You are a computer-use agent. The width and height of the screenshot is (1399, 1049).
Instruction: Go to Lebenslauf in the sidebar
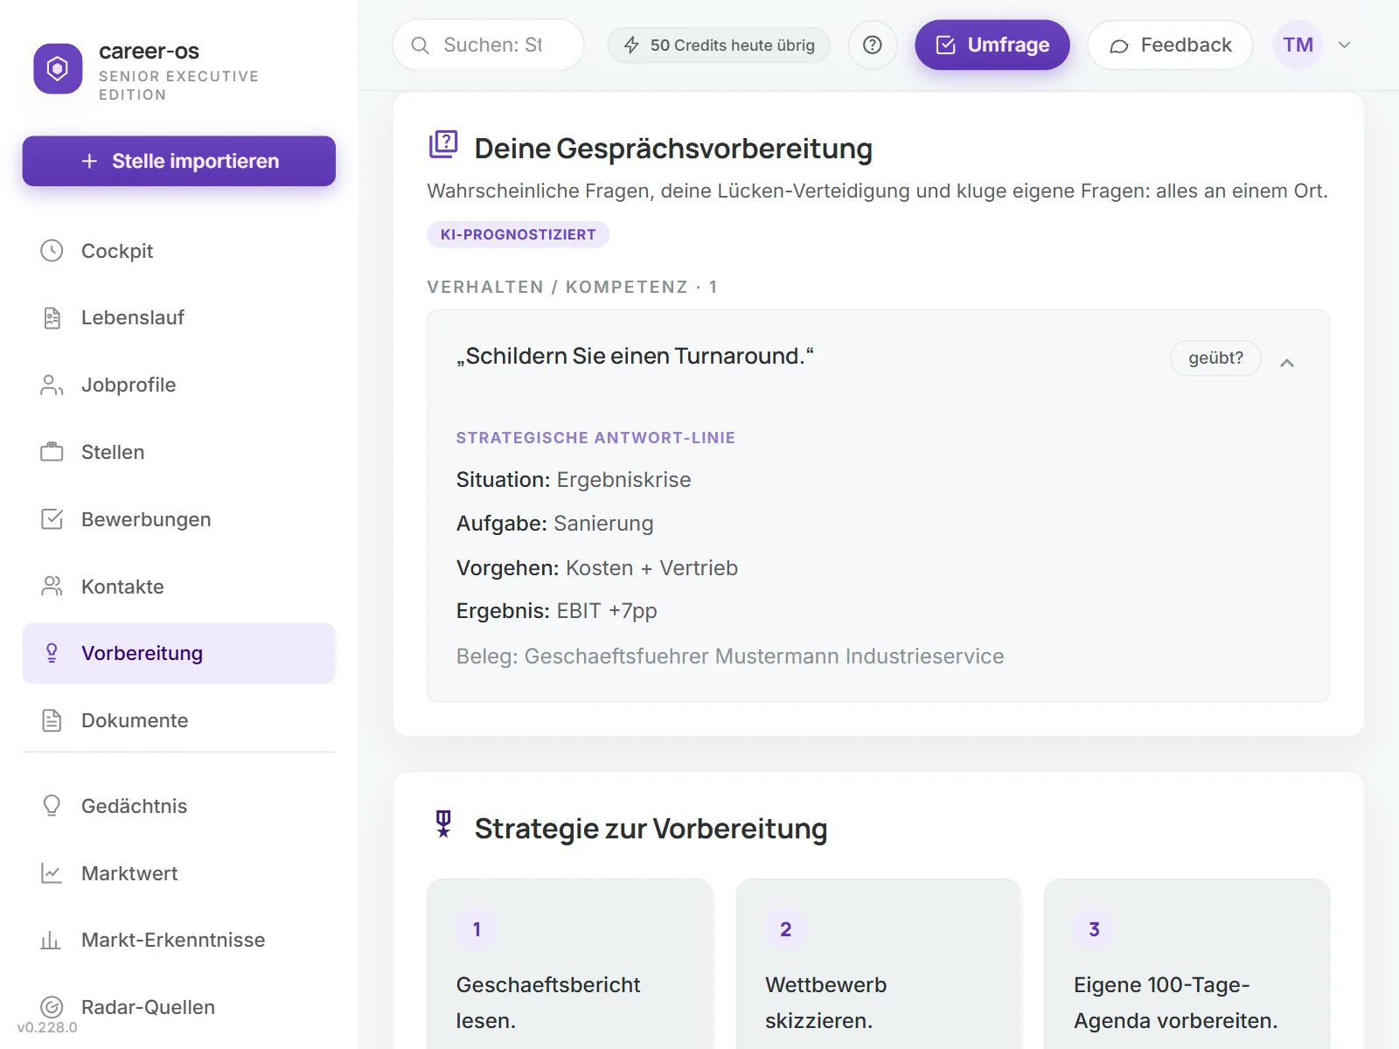[x=179, y=318]
